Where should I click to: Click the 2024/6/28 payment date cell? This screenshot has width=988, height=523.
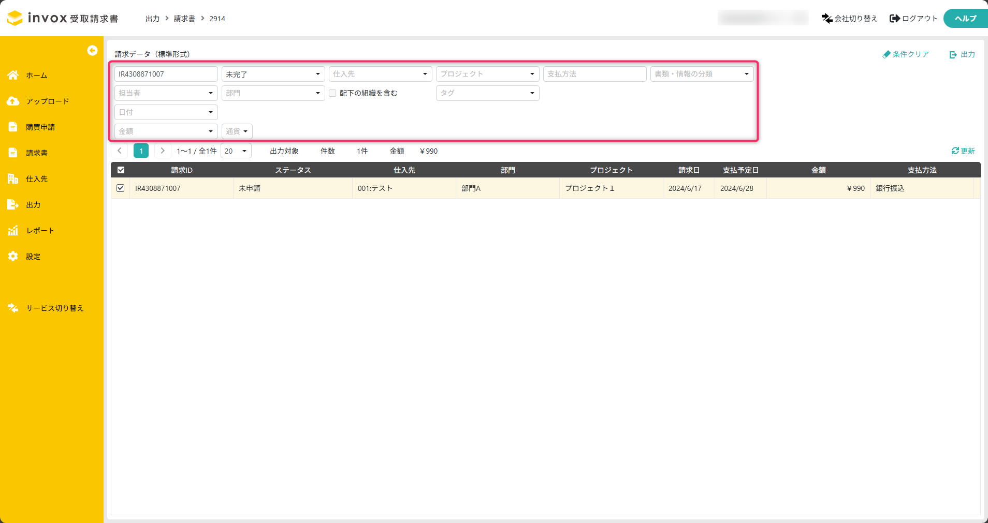741,188
